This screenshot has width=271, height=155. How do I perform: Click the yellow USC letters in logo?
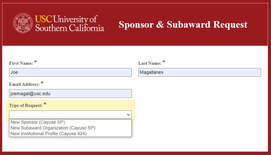click(x=44, y=19)
